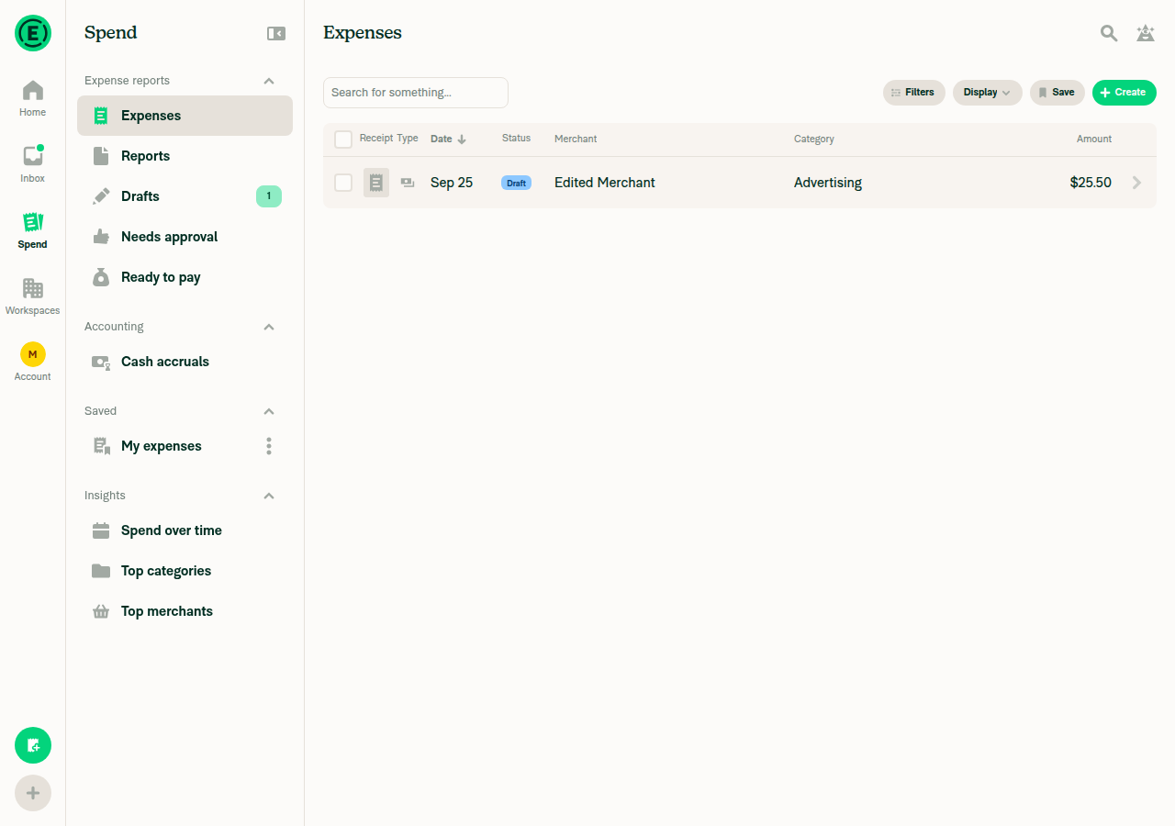Focus the Search for something field
Viewport: 1175px width, 826px height.
(416, 93)
